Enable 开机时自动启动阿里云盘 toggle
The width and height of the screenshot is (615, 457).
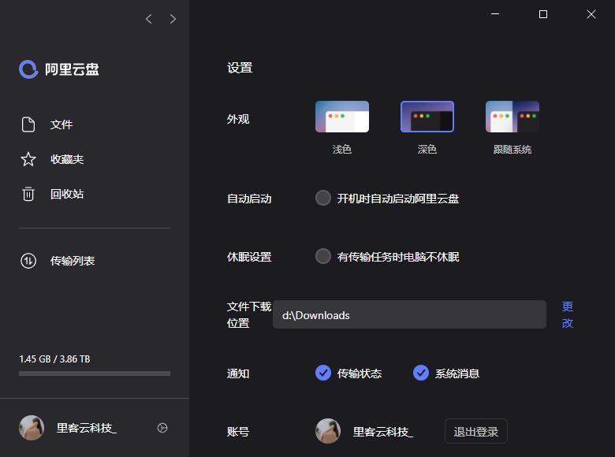pos(323,198)
